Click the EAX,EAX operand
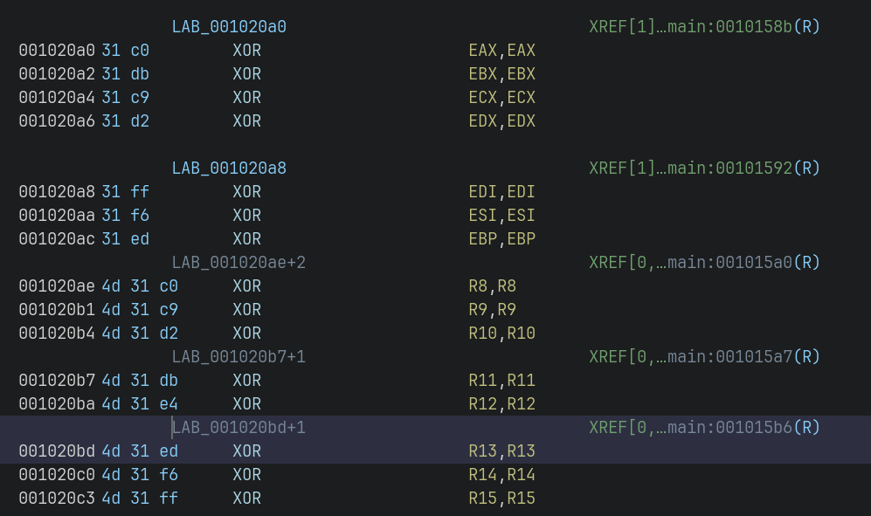Image resolution: width=871 pixels, height=516 pixels. (501, 51)
